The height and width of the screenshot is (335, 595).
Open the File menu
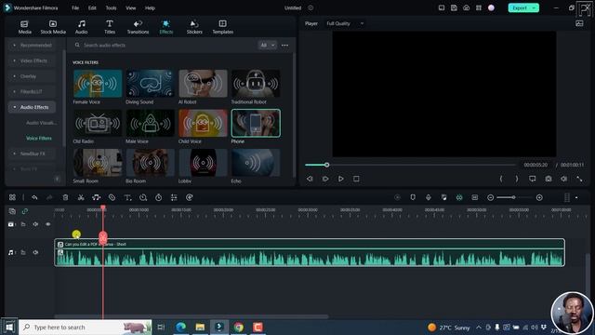point(75,8)
